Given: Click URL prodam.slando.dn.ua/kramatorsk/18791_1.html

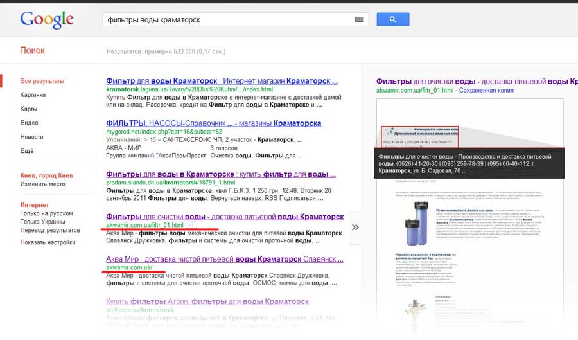Looking at the screenshot, I should tap(171, 183).
